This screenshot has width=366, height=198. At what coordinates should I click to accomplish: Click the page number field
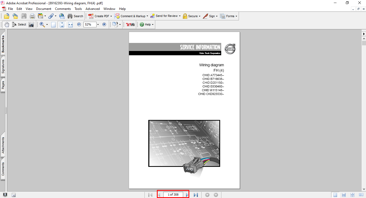(173, 195)
